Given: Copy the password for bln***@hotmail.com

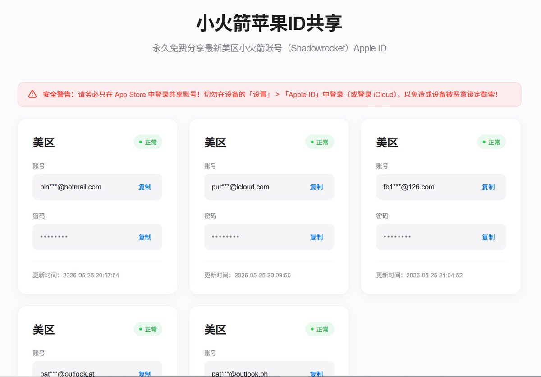Looking at the screenshot, I should click(x=145, y=237).
